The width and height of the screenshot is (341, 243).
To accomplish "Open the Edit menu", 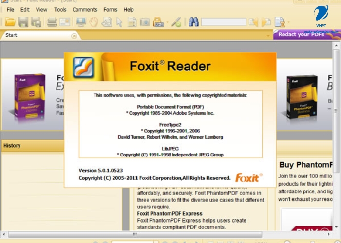I will point(25,10).
